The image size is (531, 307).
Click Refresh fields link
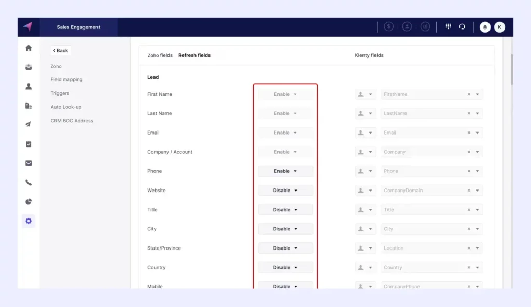[x=194, y=55]
